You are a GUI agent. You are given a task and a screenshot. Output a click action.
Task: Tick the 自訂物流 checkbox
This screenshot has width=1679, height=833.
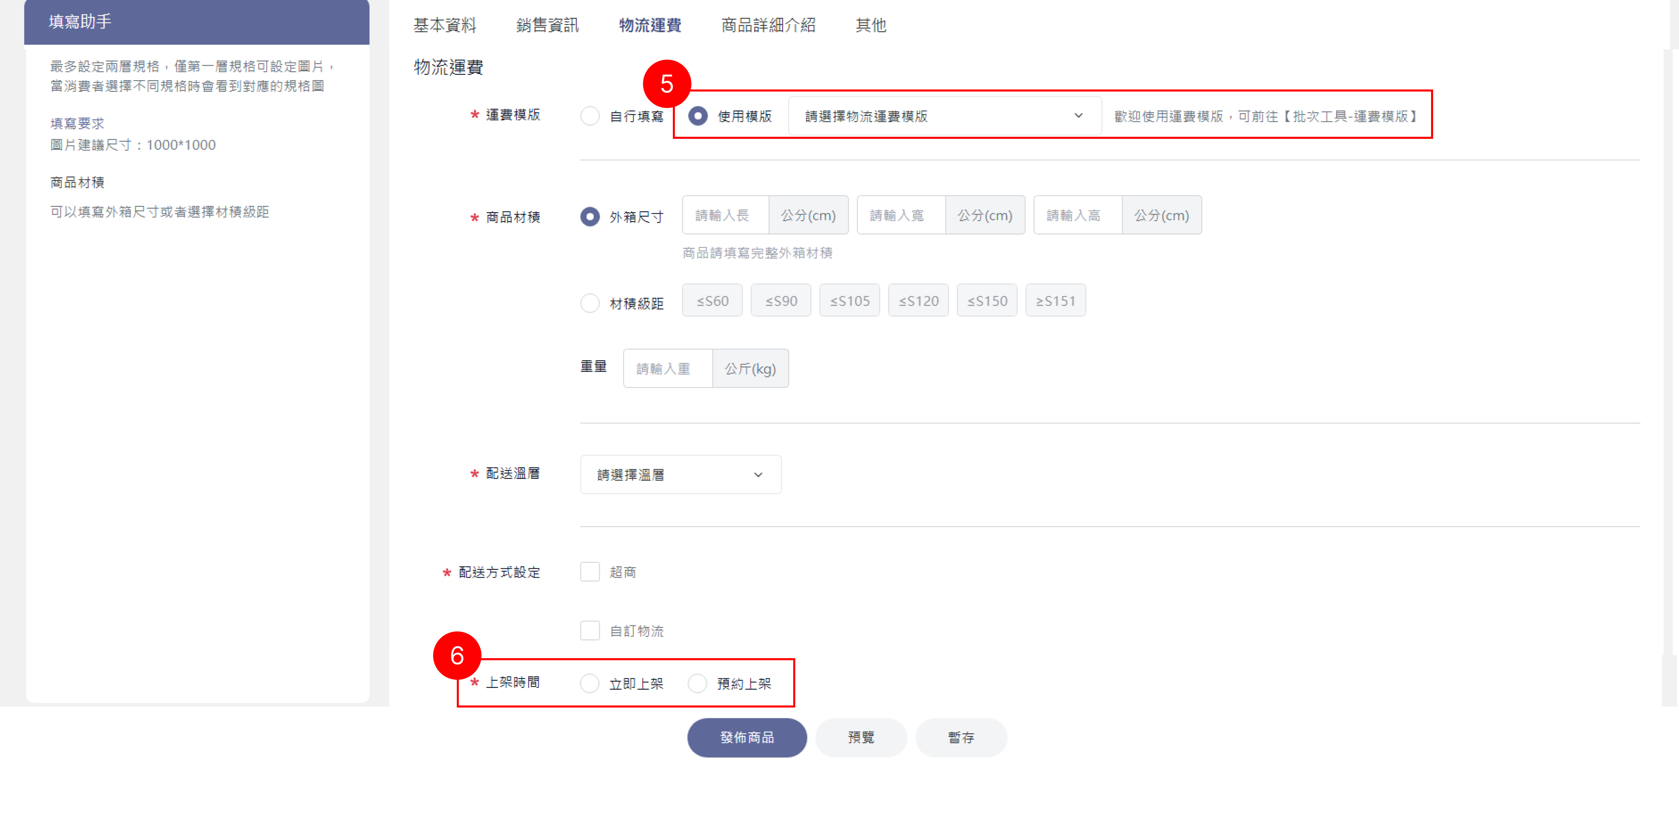(590, 630)
